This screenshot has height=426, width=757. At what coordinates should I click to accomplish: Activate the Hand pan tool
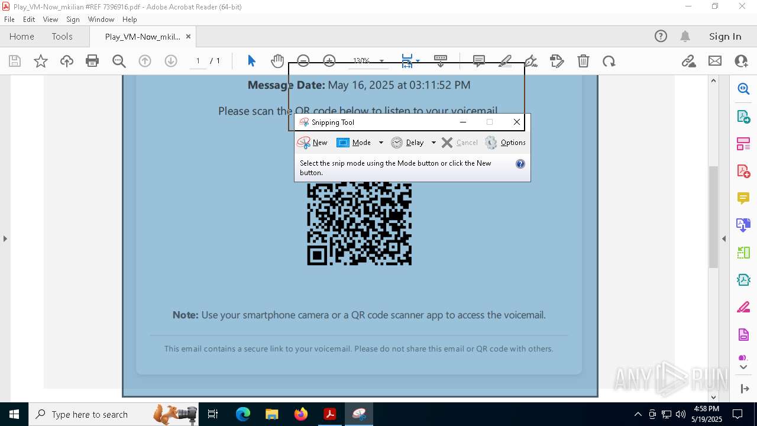pyautogui.click(x=277, y=61)
